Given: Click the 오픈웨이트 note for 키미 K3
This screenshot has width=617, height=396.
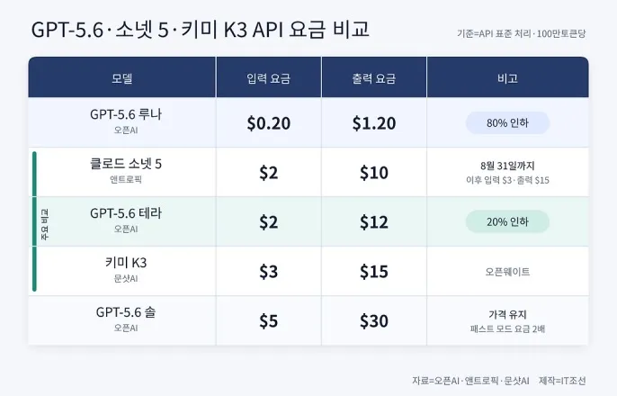Looking at the screenshot, I should click(x=507, y=272).
